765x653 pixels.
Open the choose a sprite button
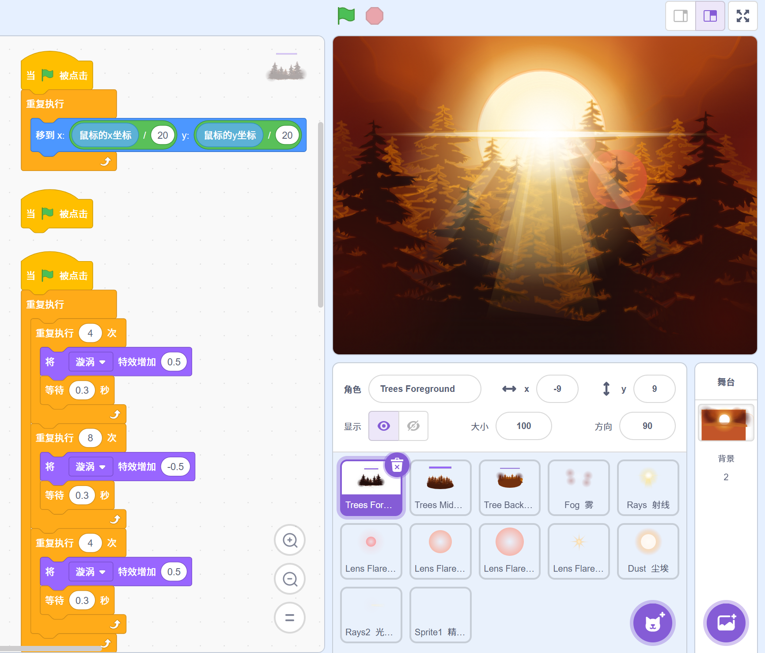(652, 623)
